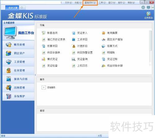Open the 账套选项 icon in navigation
155x138 pixels.
[x=44, y=33]
